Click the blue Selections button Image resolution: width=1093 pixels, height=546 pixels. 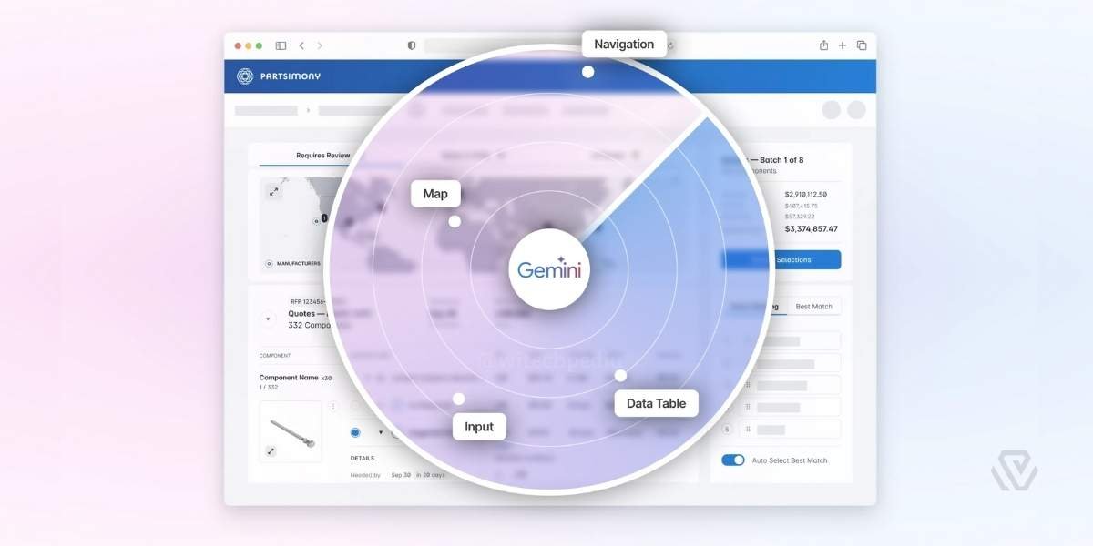[x=781, y=260]
